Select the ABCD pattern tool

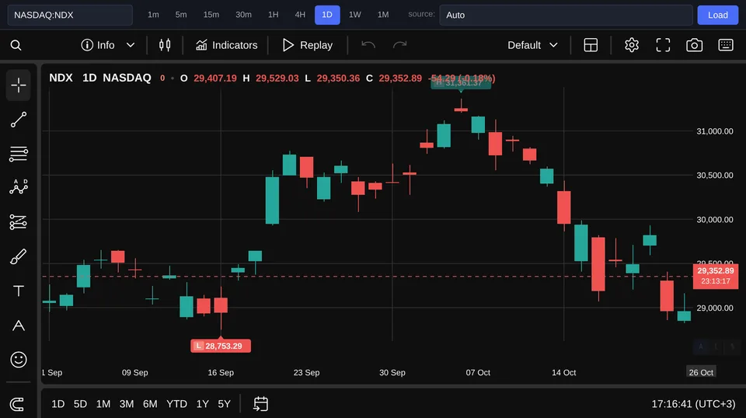[19, 187]
